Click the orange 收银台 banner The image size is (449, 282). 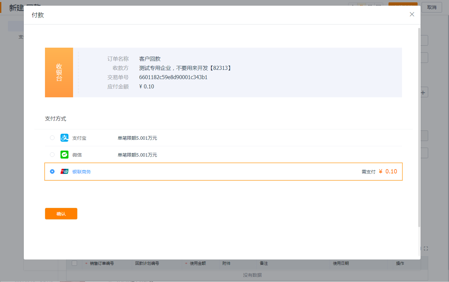[x=59, y=72]
